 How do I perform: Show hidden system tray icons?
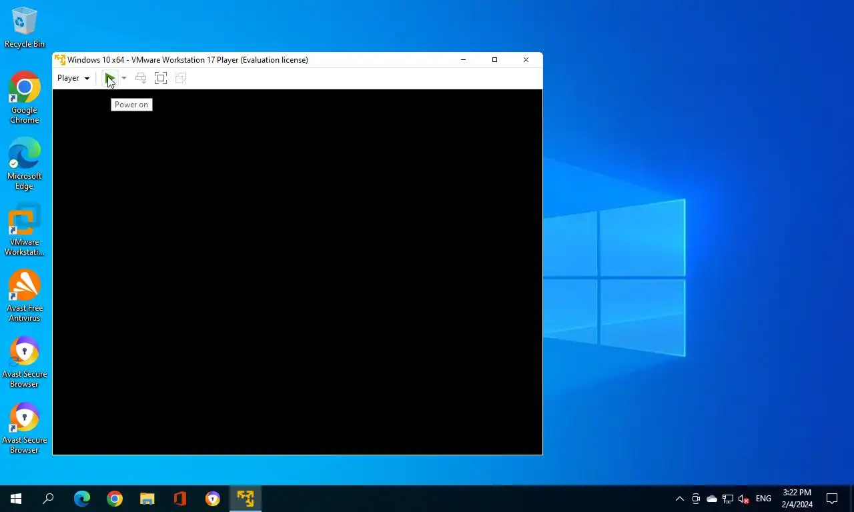[x=680, y=499]
